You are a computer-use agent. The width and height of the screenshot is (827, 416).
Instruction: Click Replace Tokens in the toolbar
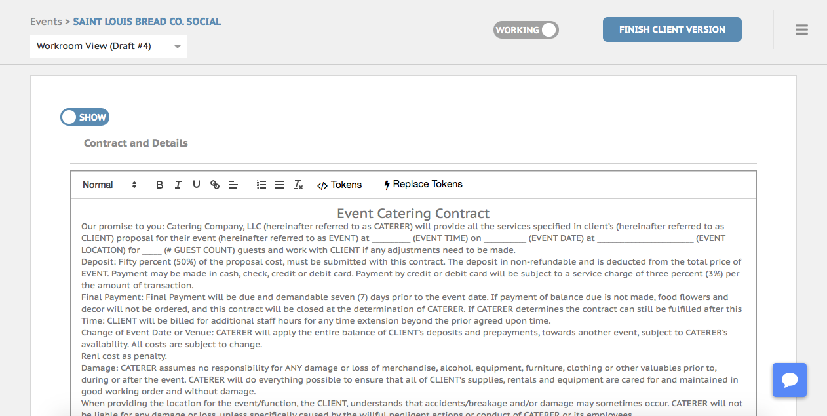[x=423, y=185]
